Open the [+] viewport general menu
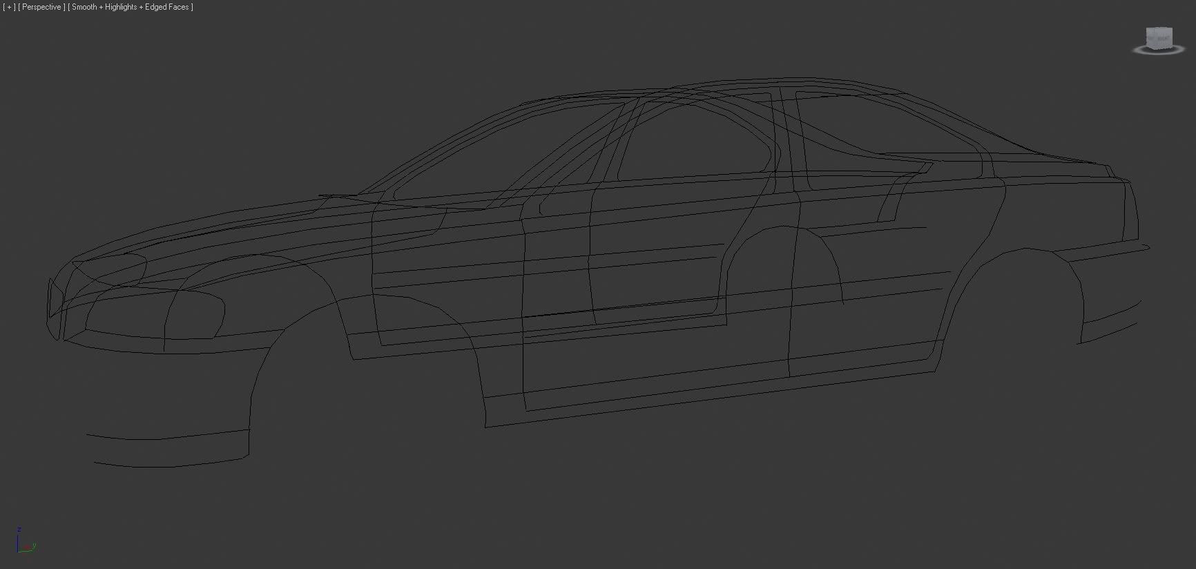Screen dimensions: 1196x569 click(10, 7)
